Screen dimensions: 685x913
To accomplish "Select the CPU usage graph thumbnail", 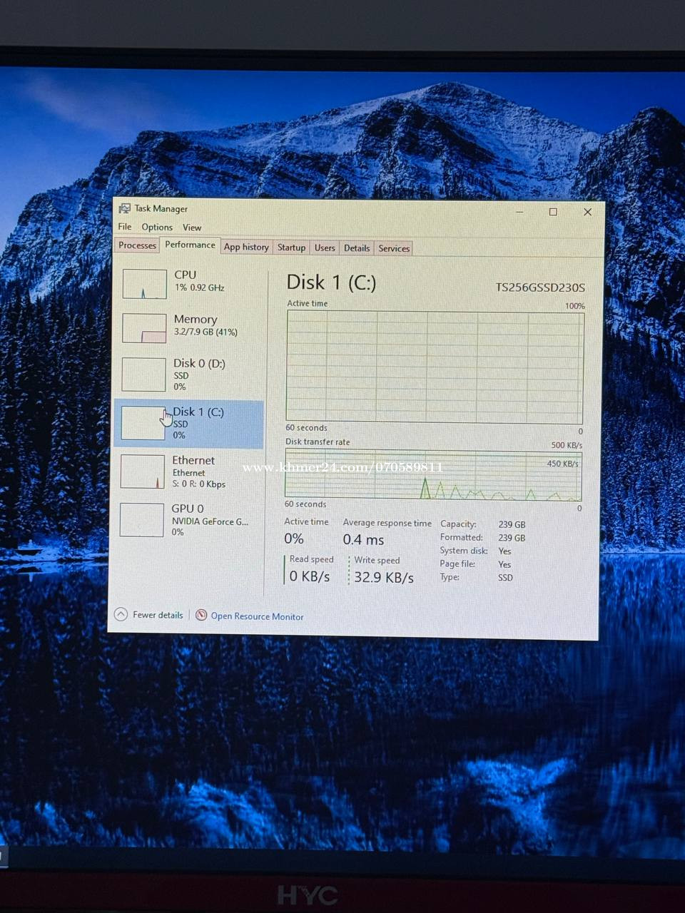I will (x=144, y=284).
